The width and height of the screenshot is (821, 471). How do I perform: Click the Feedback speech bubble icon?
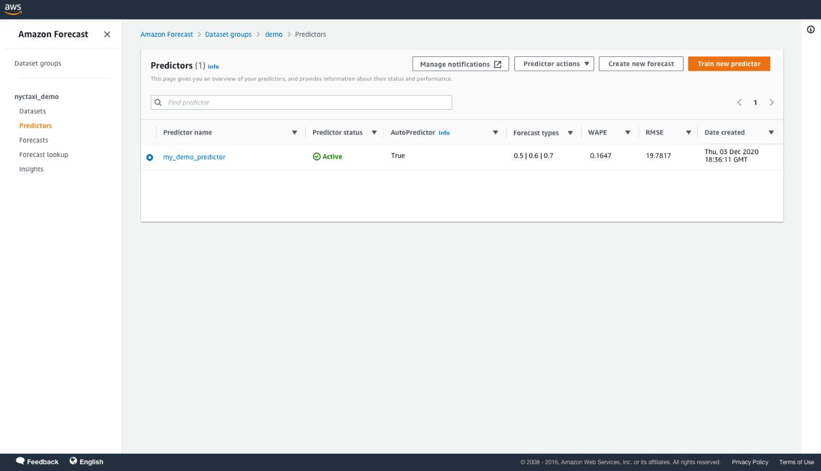(x=20, y=461)
